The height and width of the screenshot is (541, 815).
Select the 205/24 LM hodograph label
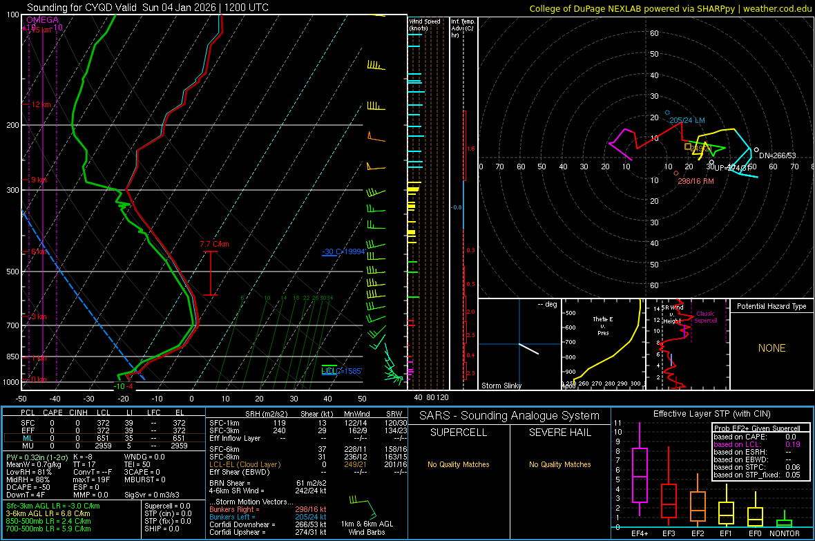687,120
